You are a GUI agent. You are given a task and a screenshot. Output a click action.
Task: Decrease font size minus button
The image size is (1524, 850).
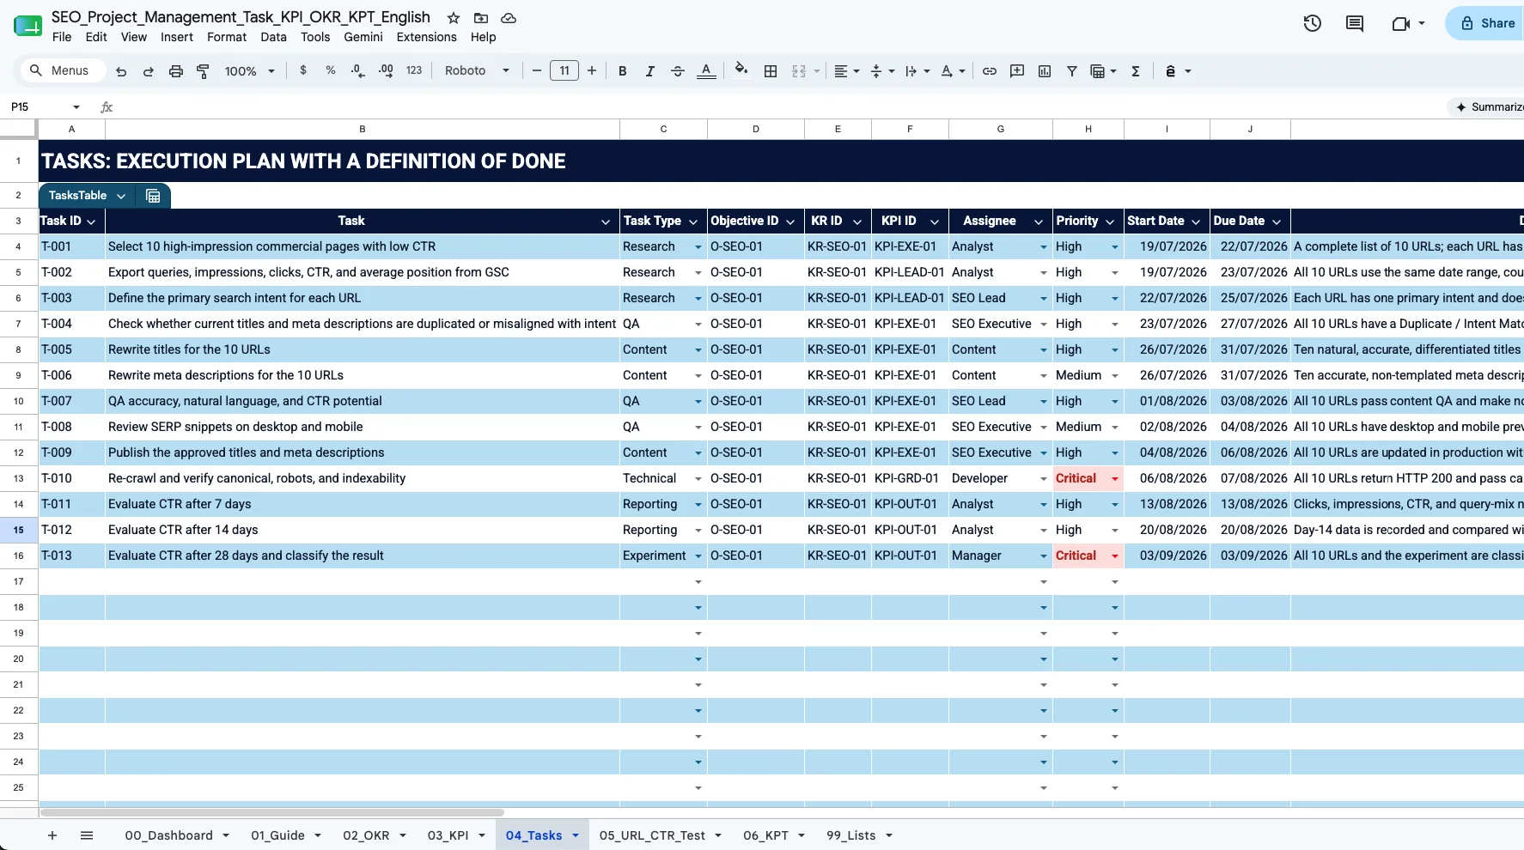click(x=537, y=71)
